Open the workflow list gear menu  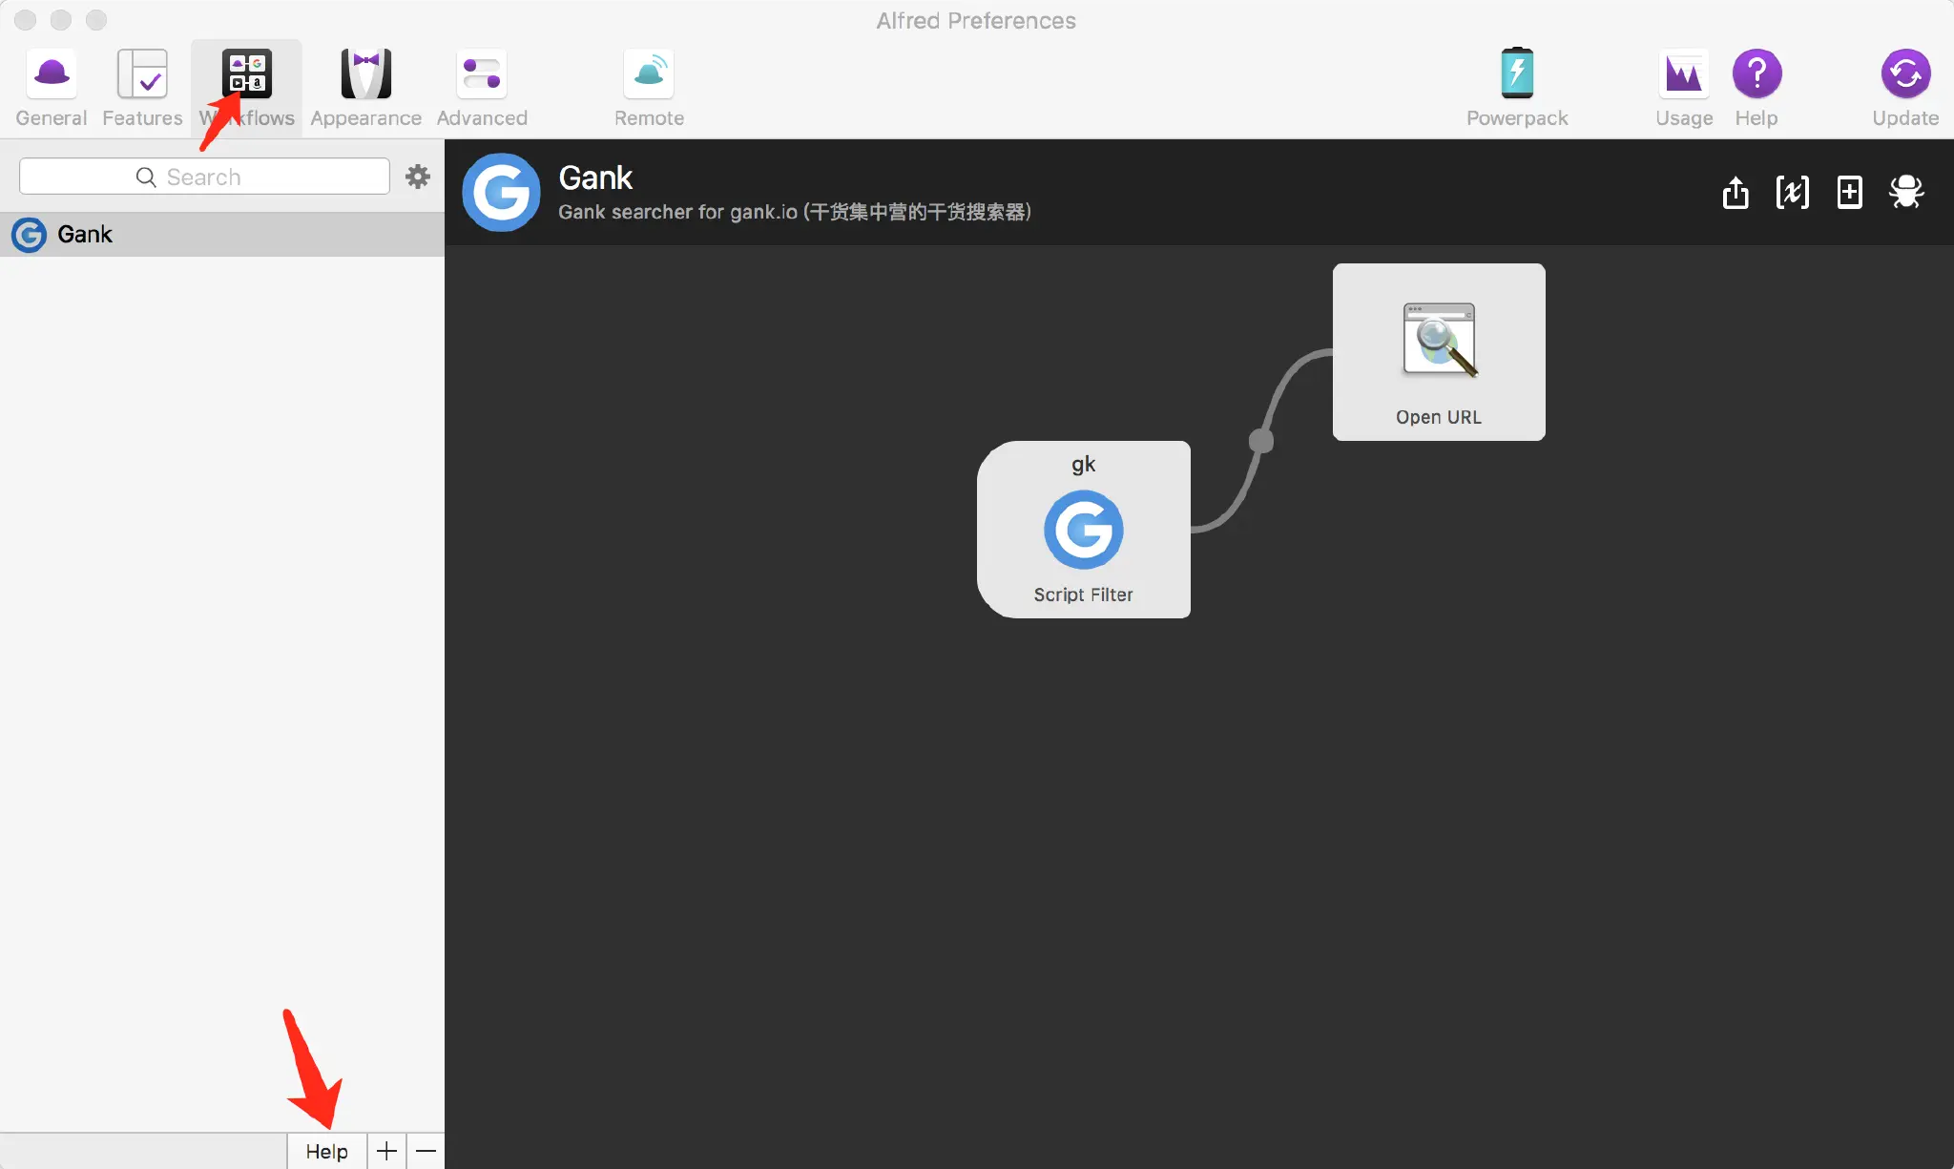tap(418, 177)
